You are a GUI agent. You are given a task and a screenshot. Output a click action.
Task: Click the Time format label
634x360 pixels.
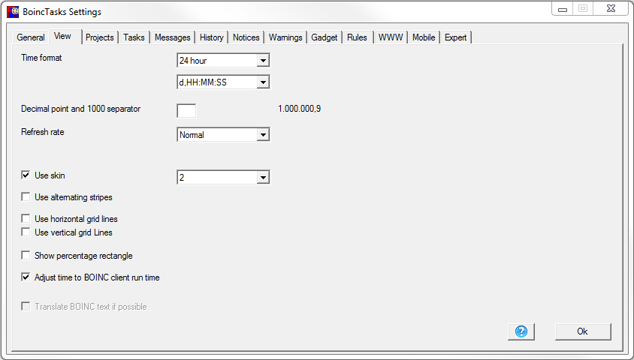coord(41,58)
